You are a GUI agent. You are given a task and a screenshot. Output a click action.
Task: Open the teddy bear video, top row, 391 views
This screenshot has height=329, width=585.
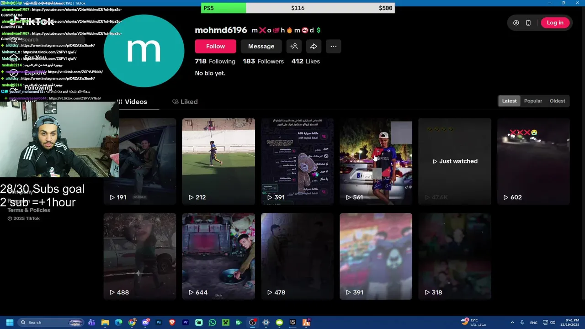pos(297,161)
